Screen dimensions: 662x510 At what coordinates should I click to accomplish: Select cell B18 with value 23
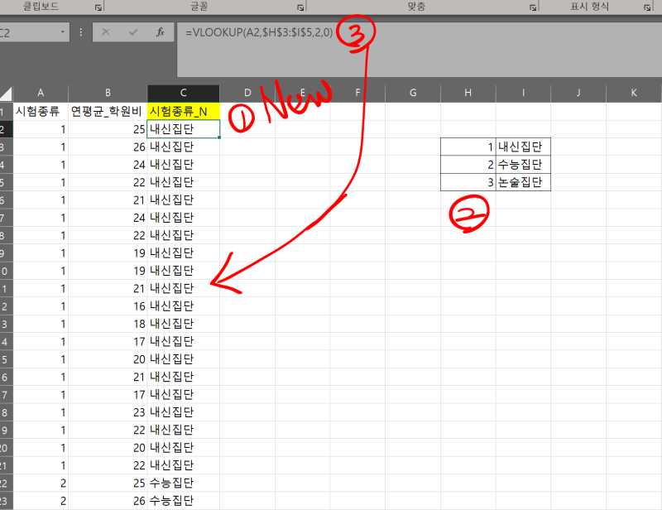(x=108, y=412)
